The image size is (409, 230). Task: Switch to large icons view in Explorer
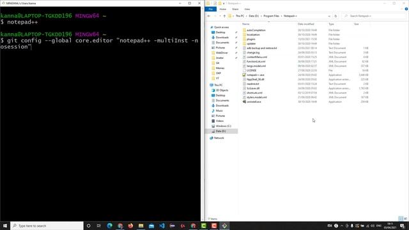tap(405, 218)
